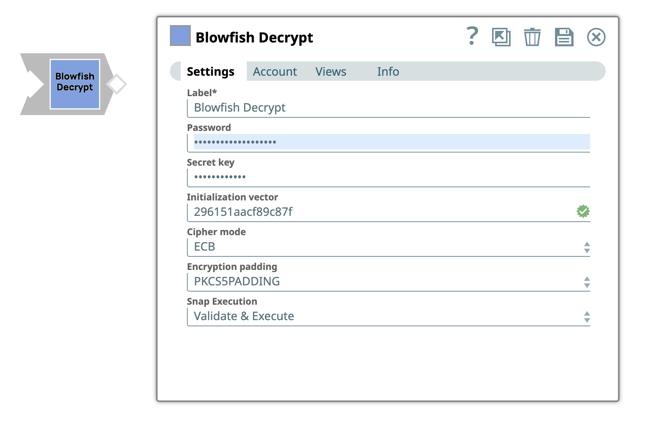Click the Label text field
The height and width of the screenshot is (424, 662).
388,108
